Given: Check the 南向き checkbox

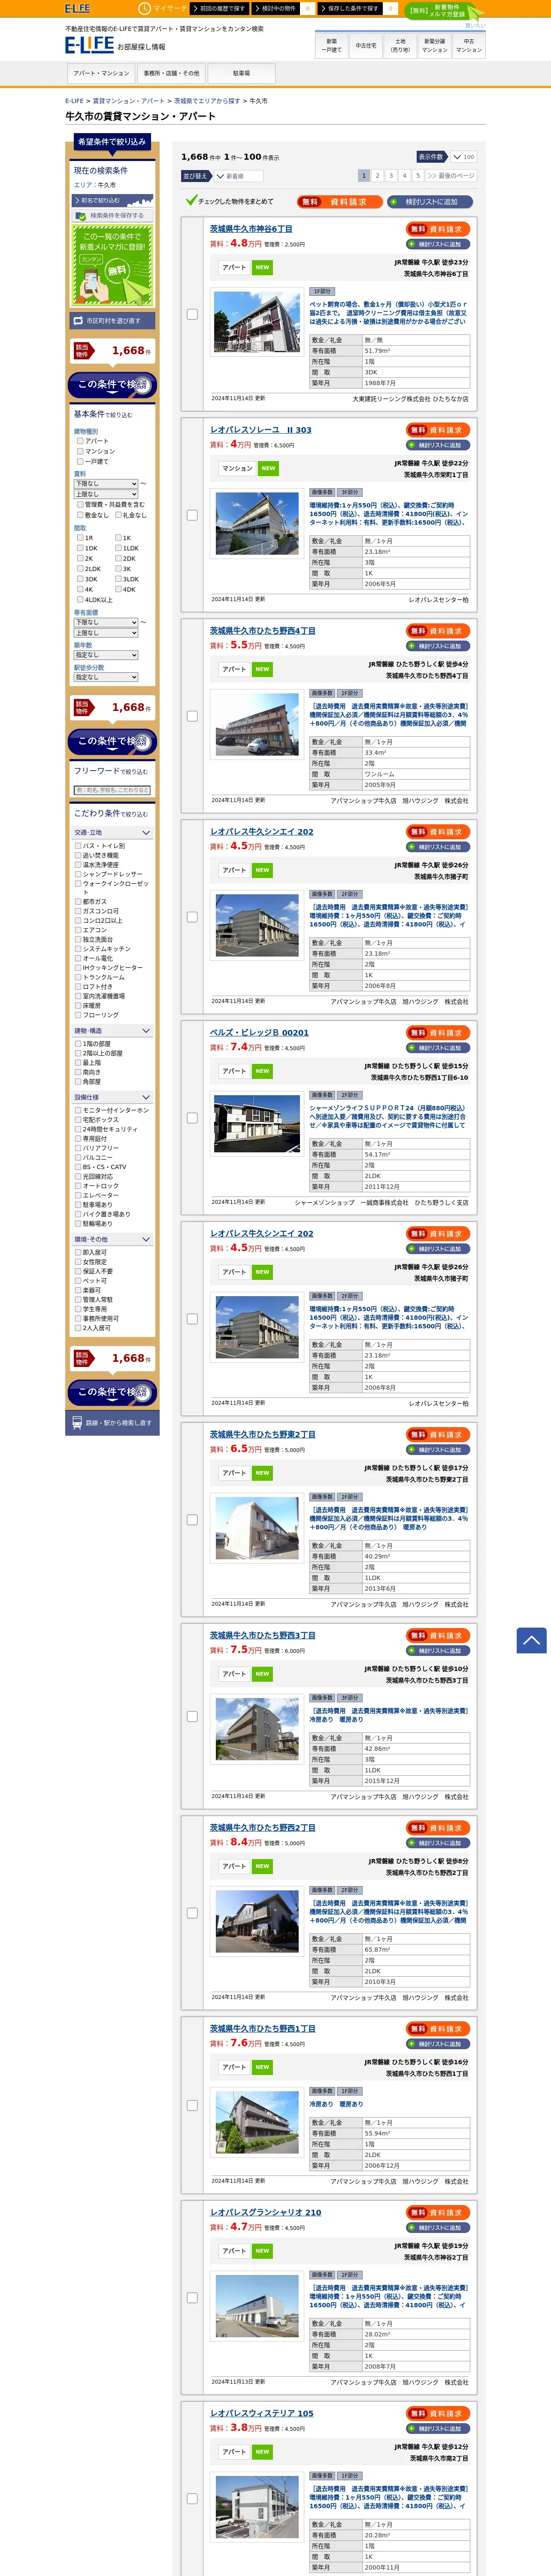Looking at the screenshot, I should coord(78,1072).
